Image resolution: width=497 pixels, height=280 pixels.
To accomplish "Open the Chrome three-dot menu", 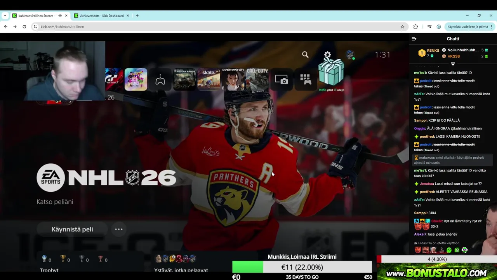I will (491, 27).
